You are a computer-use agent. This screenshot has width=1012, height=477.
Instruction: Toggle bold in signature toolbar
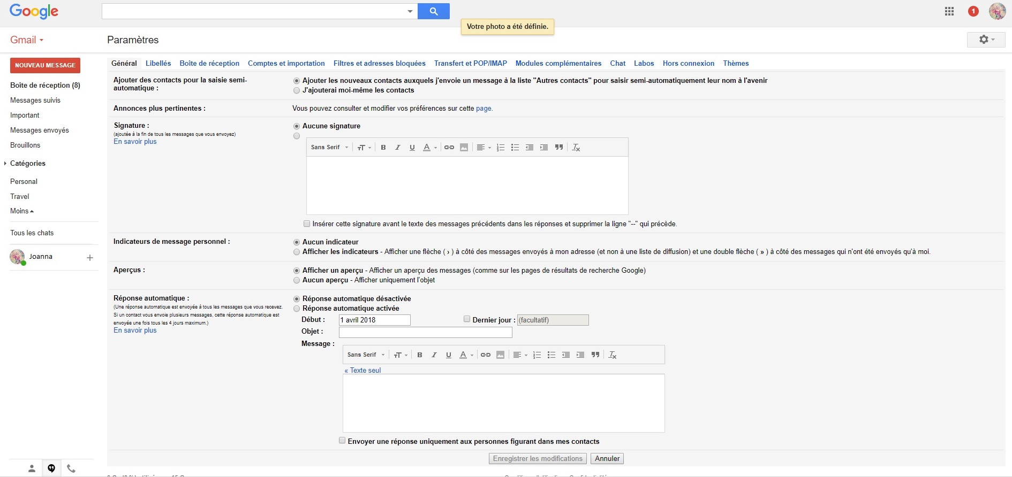[x=383, y=148]
